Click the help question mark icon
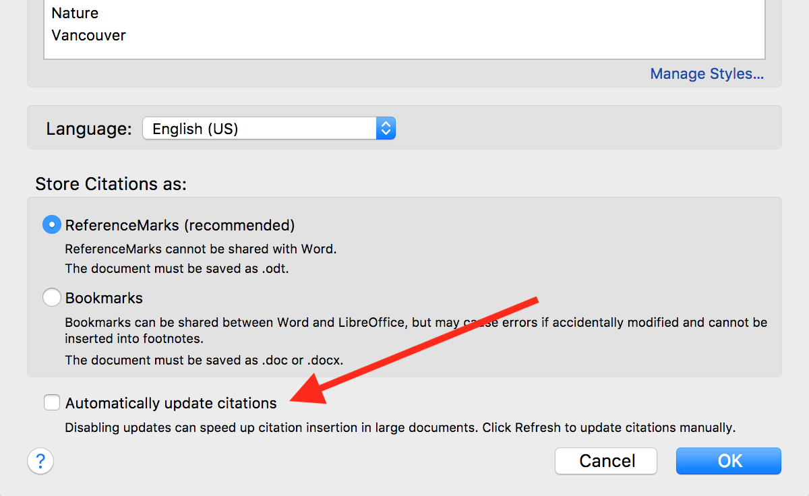809x496 pixels. coord(40,461)
